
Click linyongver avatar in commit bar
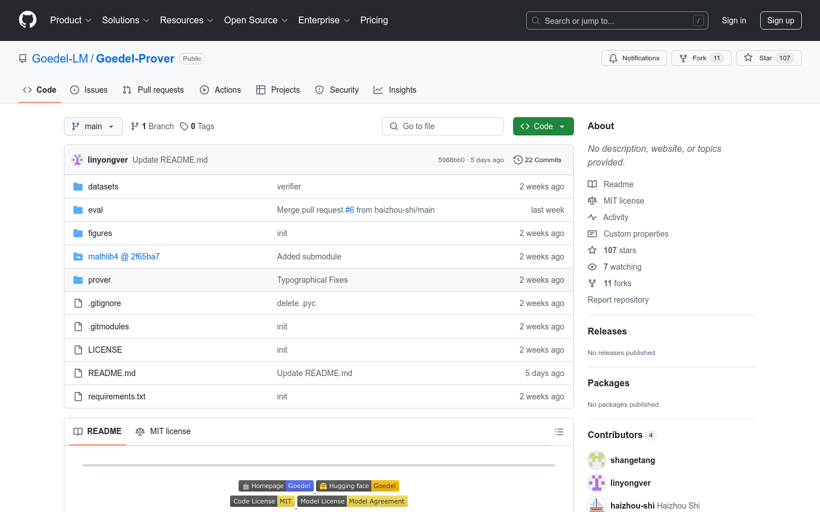(77, 160)
